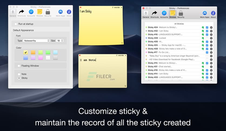Choose the yellow default color swatch

pyautogui.click(x=25, y=52)
